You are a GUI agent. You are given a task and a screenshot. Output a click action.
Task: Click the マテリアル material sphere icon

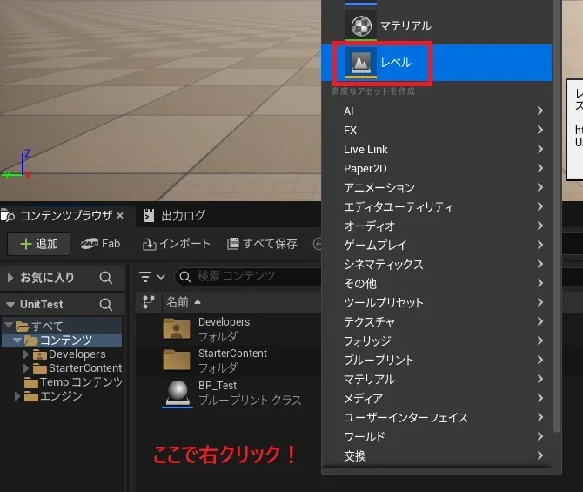point(360,26)
